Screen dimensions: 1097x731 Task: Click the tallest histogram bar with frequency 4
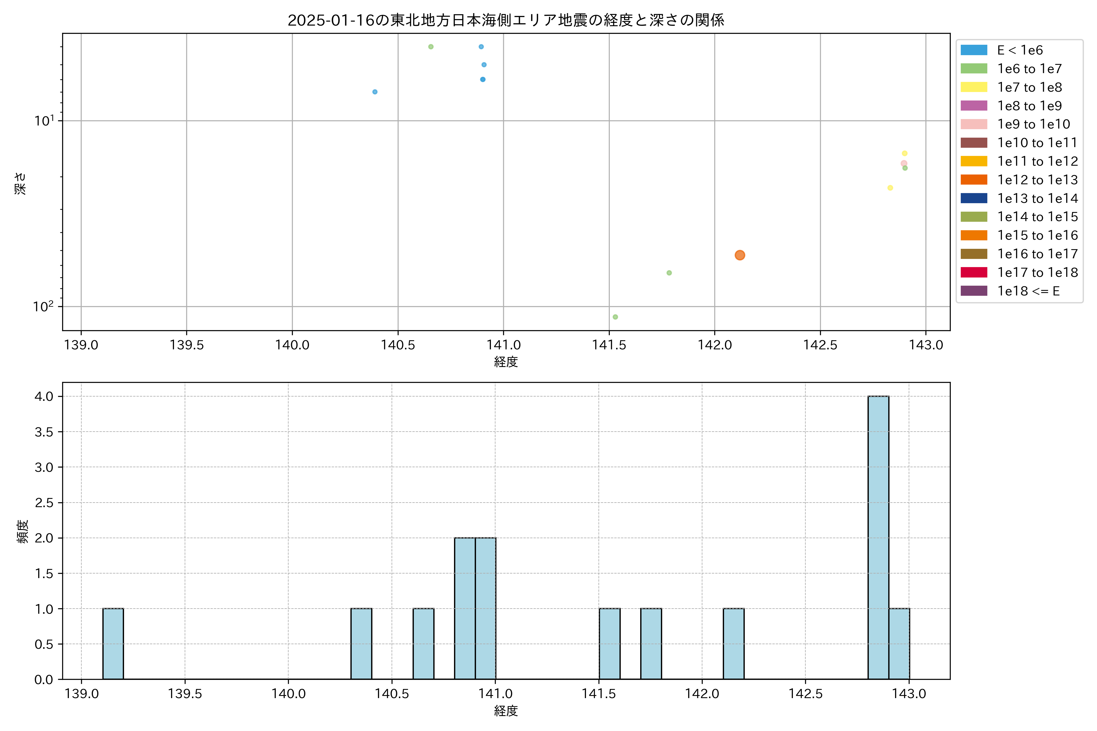(878, 538)
